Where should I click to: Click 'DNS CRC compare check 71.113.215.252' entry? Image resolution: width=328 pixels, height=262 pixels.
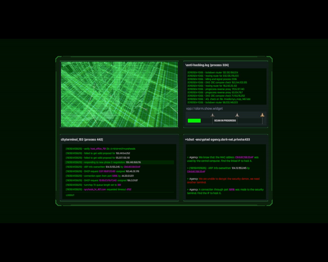(x=216, y=96)
